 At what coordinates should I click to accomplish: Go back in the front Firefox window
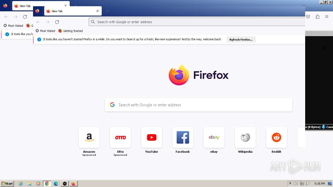(x=38, y=22)
